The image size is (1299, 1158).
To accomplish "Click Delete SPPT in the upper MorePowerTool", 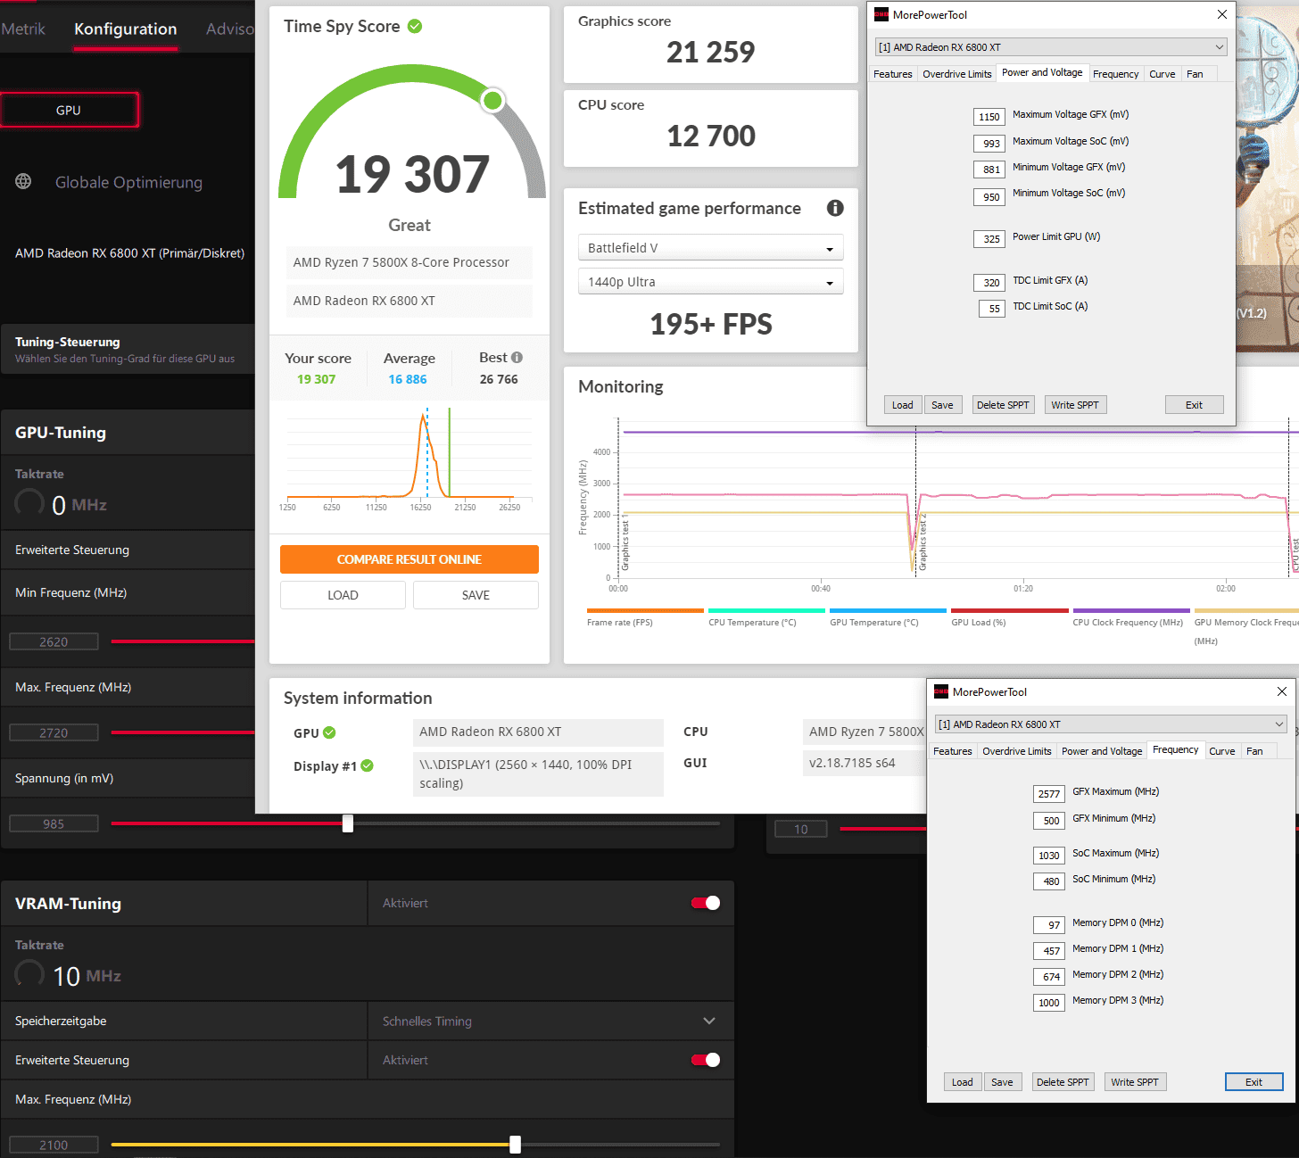I will tap(1003, 405).
